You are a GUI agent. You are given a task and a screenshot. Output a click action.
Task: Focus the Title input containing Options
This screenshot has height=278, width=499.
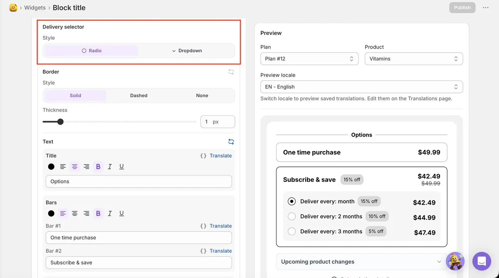coord(139,181)
